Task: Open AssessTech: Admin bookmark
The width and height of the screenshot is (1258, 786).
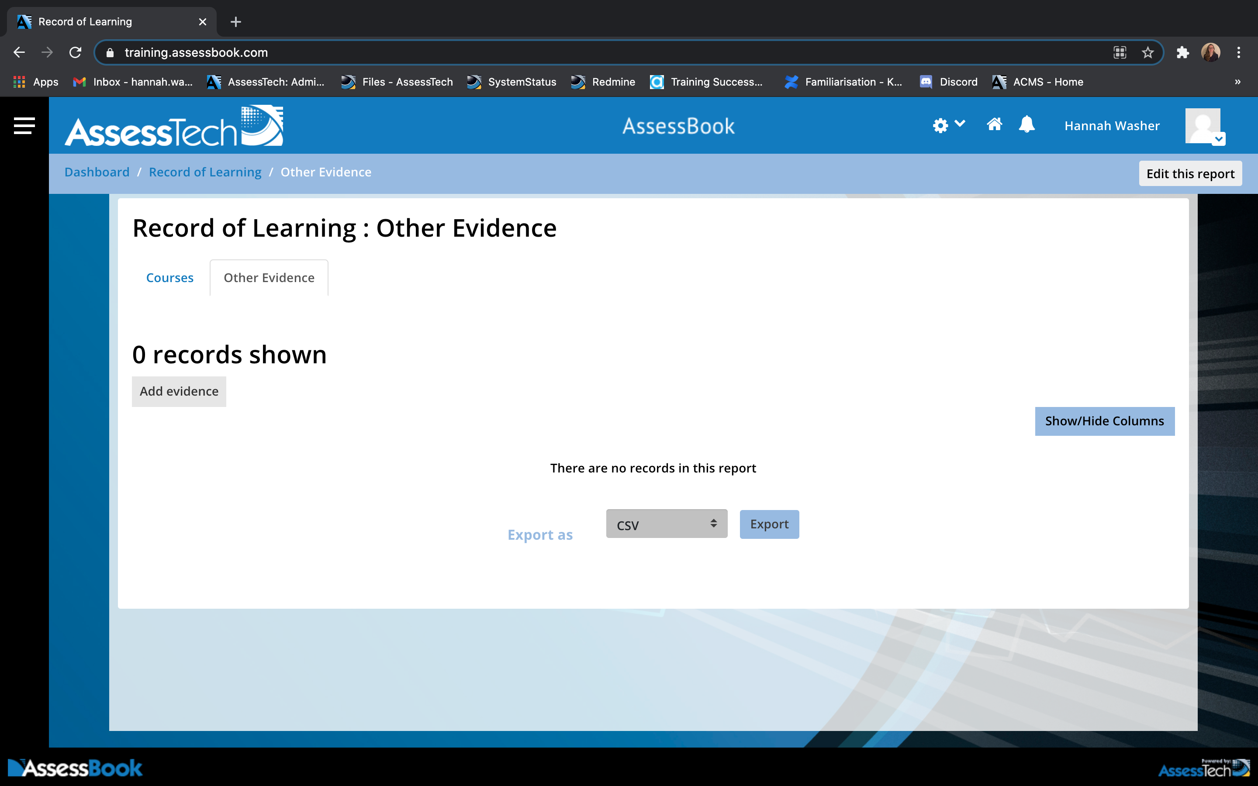Action: [x=266, y=82]
